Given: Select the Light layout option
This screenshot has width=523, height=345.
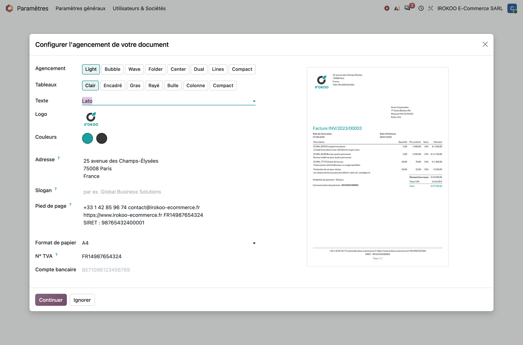Looking at the screenshot, I should [x=91, y=69].
